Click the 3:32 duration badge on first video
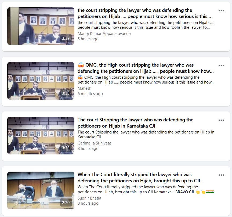 pos(66,38)
